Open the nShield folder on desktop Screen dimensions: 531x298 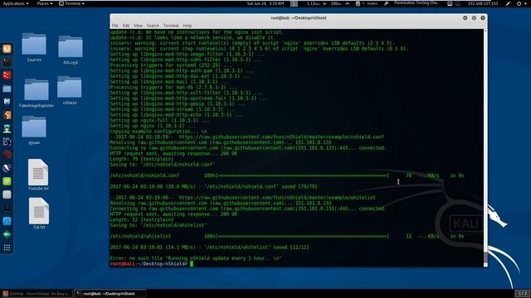70,90
